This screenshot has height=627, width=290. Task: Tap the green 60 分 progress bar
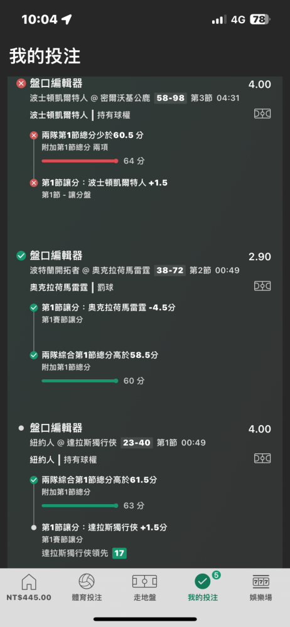[x=80, y=381]
